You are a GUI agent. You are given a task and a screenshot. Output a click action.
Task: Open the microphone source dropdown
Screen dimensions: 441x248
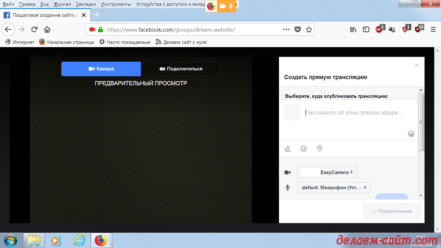[x=334, y=188]
